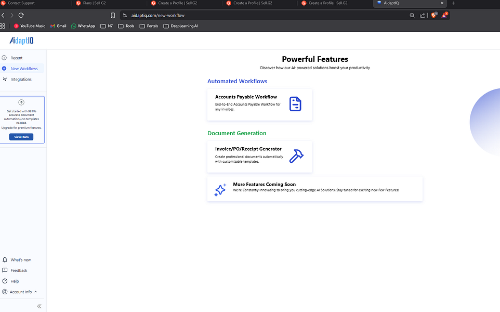Open Brave Shields icon

pos(433,15)
